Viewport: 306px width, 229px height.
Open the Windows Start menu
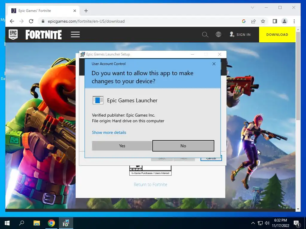(x=7, y=223)
